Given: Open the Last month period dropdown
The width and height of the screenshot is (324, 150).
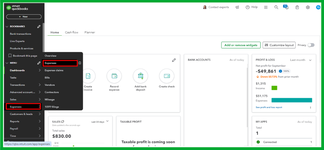Looking at the screenshot, I should tap(301, 60).
